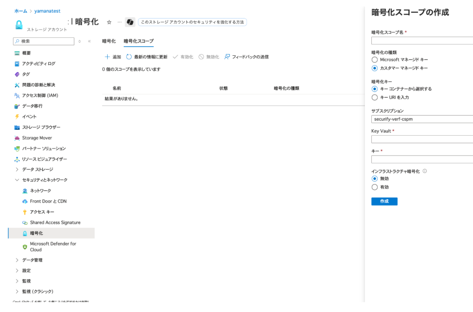This screenshot has width=473, height=312.
Task: Select Microsoft マネージド キー radio button
Action: 375,60
